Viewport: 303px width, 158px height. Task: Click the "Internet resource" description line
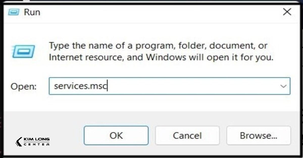(x=161, y=57)
